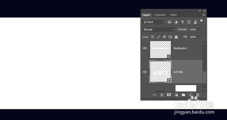Add a layer mask
227x120 pixels.
[x=169, y=95]
